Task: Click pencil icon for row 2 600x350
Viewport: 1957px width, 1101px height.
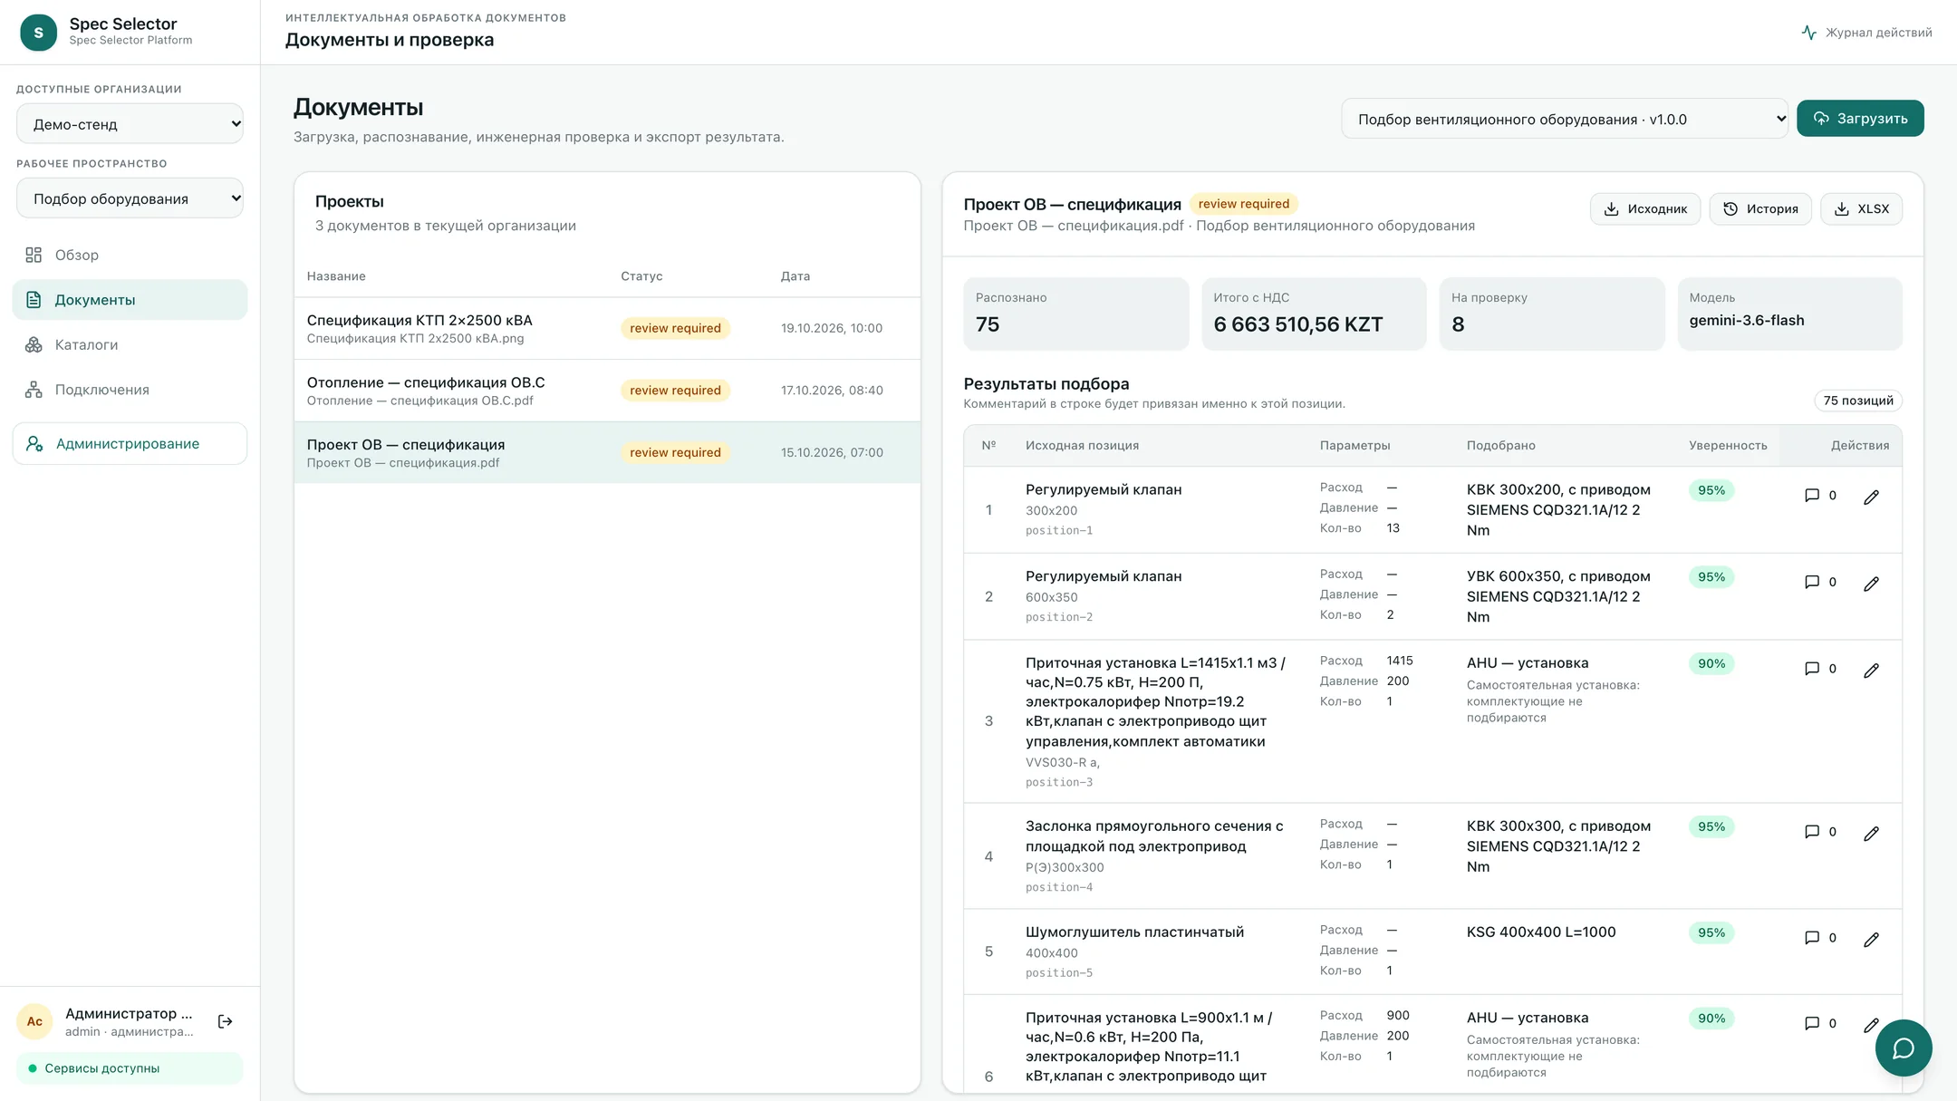Action: pos(1871,584)
